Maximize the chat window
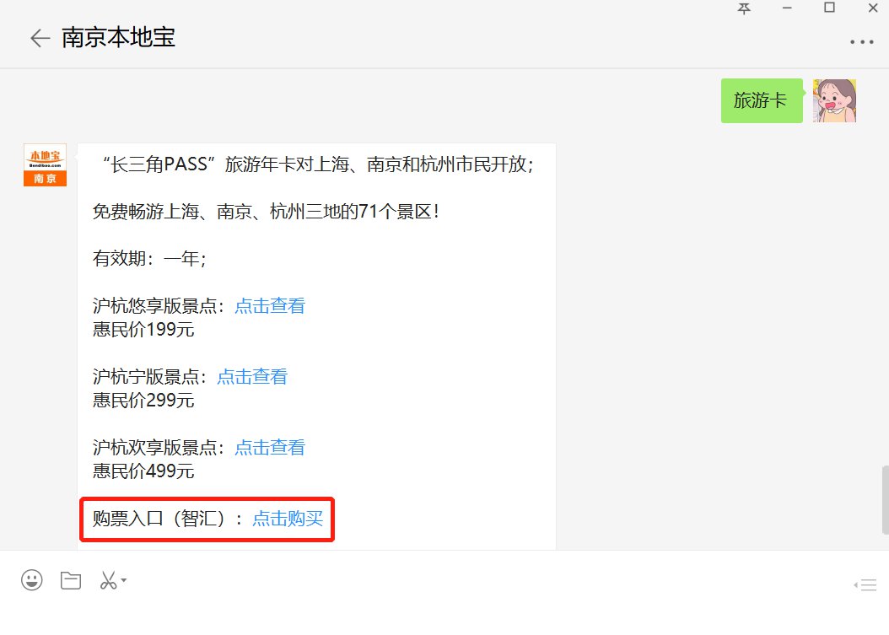889x635 pixels. click(829, 8)
